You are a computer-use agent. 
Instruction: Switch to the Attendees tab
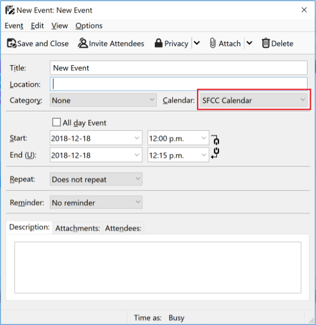pos(123,228)
